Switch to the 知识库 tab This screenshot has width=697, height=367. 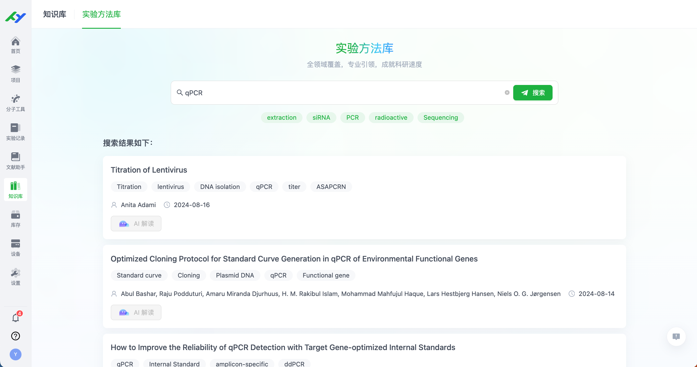(x=55, y=14)
